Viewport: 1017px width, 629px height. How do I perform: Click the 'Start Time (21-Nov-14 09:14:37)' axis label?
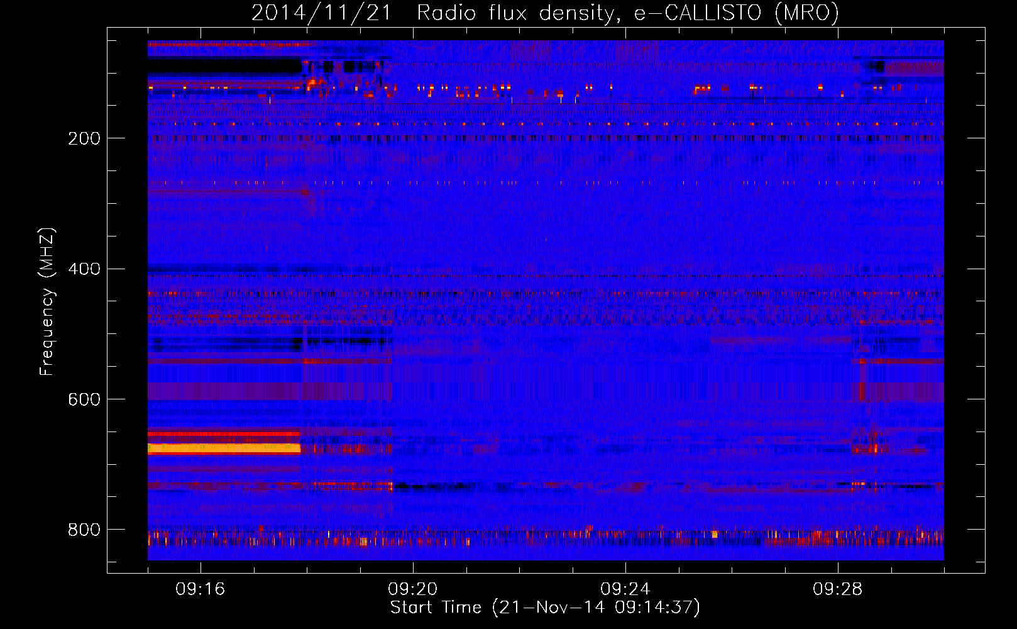545,608
